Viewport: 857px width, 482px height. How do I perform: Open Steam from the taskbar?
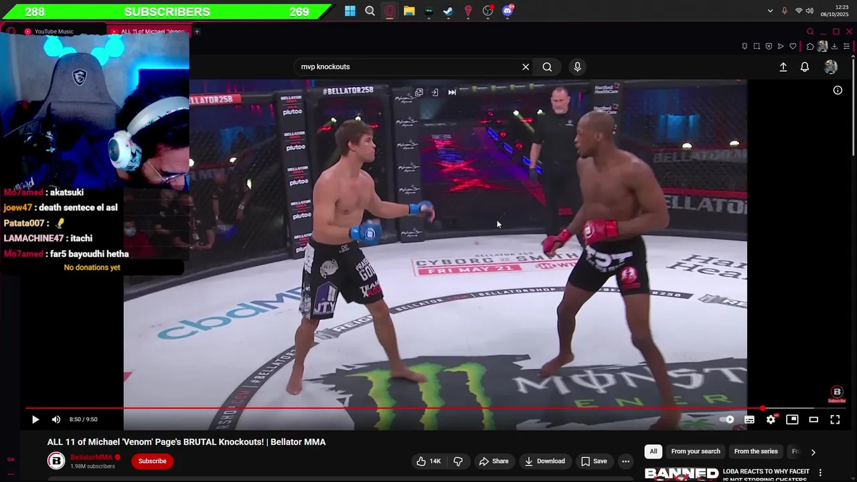point(449,11)
